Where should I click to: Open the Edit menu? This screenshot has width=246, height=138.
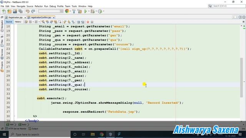(x=7, y=6)
